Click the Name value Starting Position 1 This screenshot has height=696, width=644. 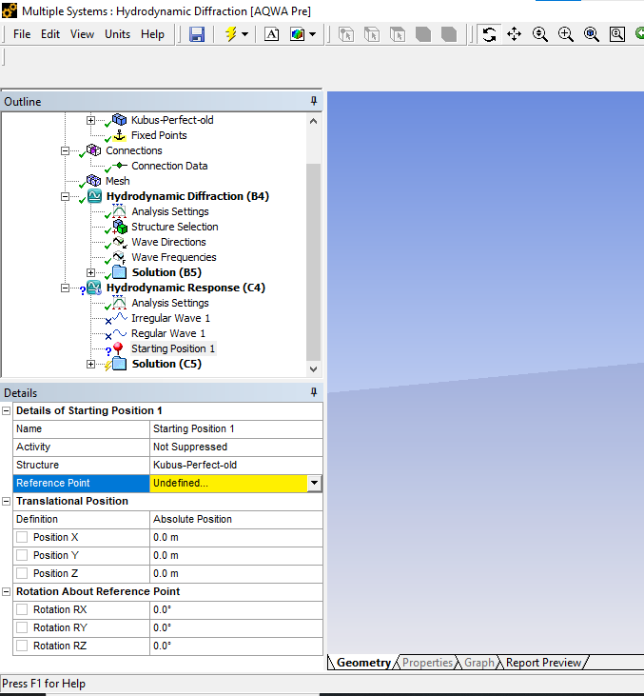click(x=236, y=428)
